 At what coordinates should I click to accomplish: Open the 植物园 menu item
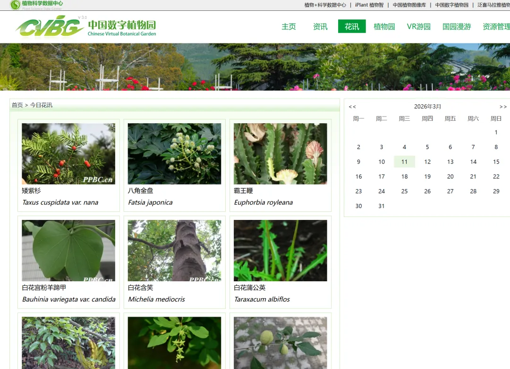[384, 26]
